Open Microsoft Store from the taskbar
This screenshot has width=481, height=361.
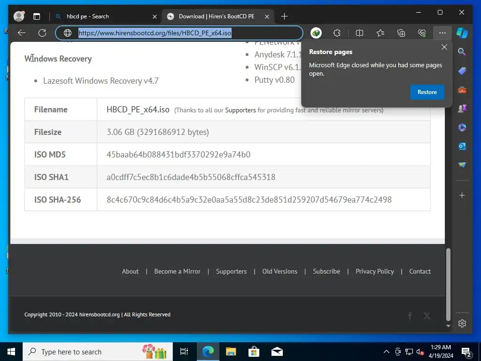254,352
